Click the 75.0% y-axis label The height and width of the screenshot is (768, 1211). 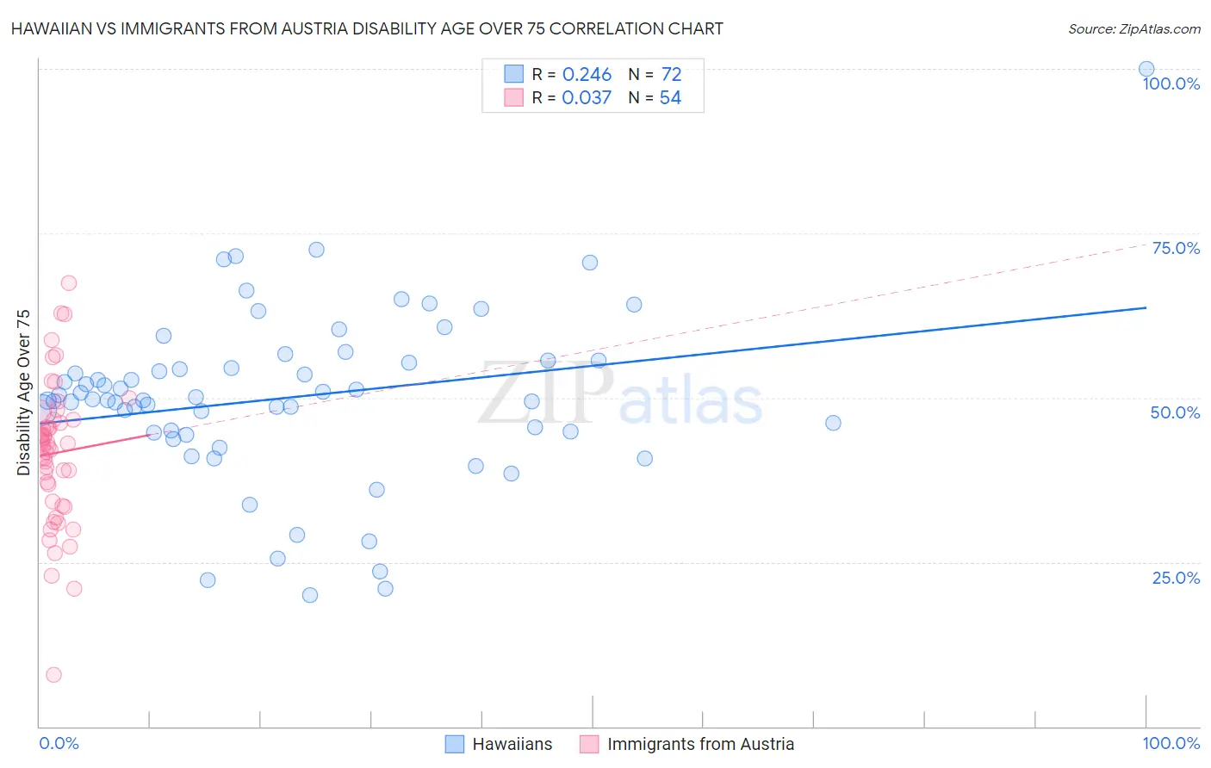[x=1176, y=248]
